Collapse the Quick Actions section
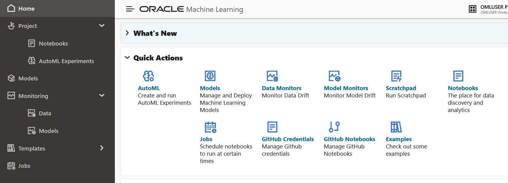Screen dimensions: 508x183 pos(127,58)
